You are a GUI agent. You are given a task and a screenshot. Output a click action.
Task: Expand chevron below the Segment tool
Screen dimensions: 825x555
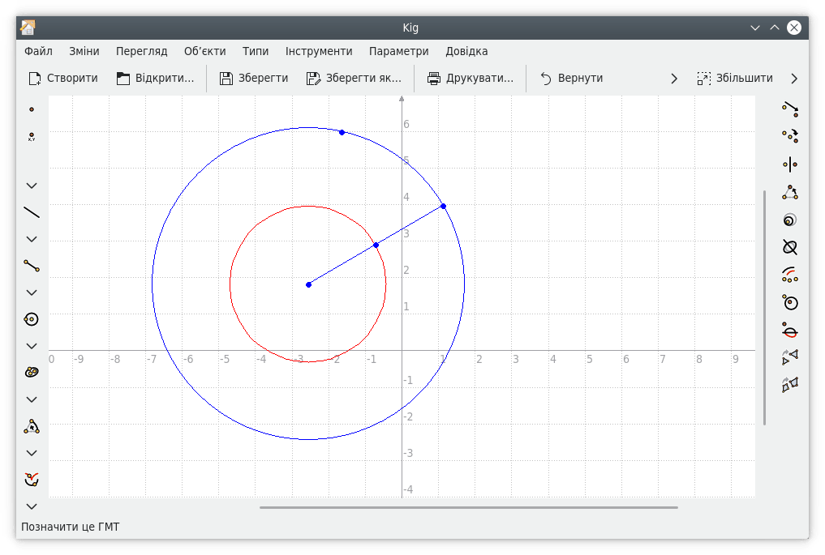click(x=32, y=292)
